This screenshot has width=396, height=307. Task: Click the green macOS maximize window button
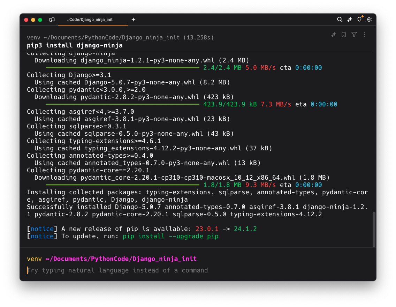pos(40,20)
